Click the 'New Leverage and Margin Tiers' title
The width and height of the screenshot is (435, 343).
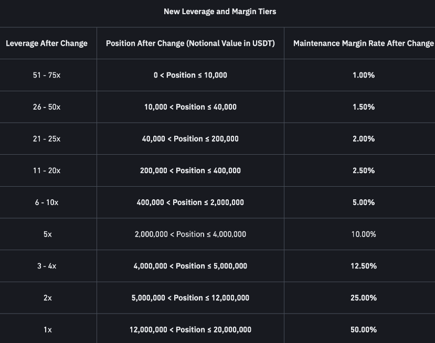coord(220,12)
